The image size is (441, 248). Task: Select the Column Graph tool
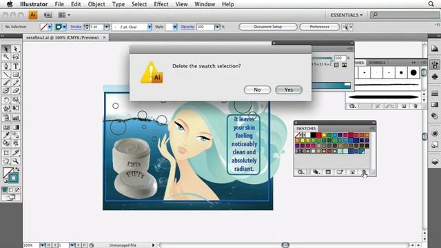coord(16,118)
